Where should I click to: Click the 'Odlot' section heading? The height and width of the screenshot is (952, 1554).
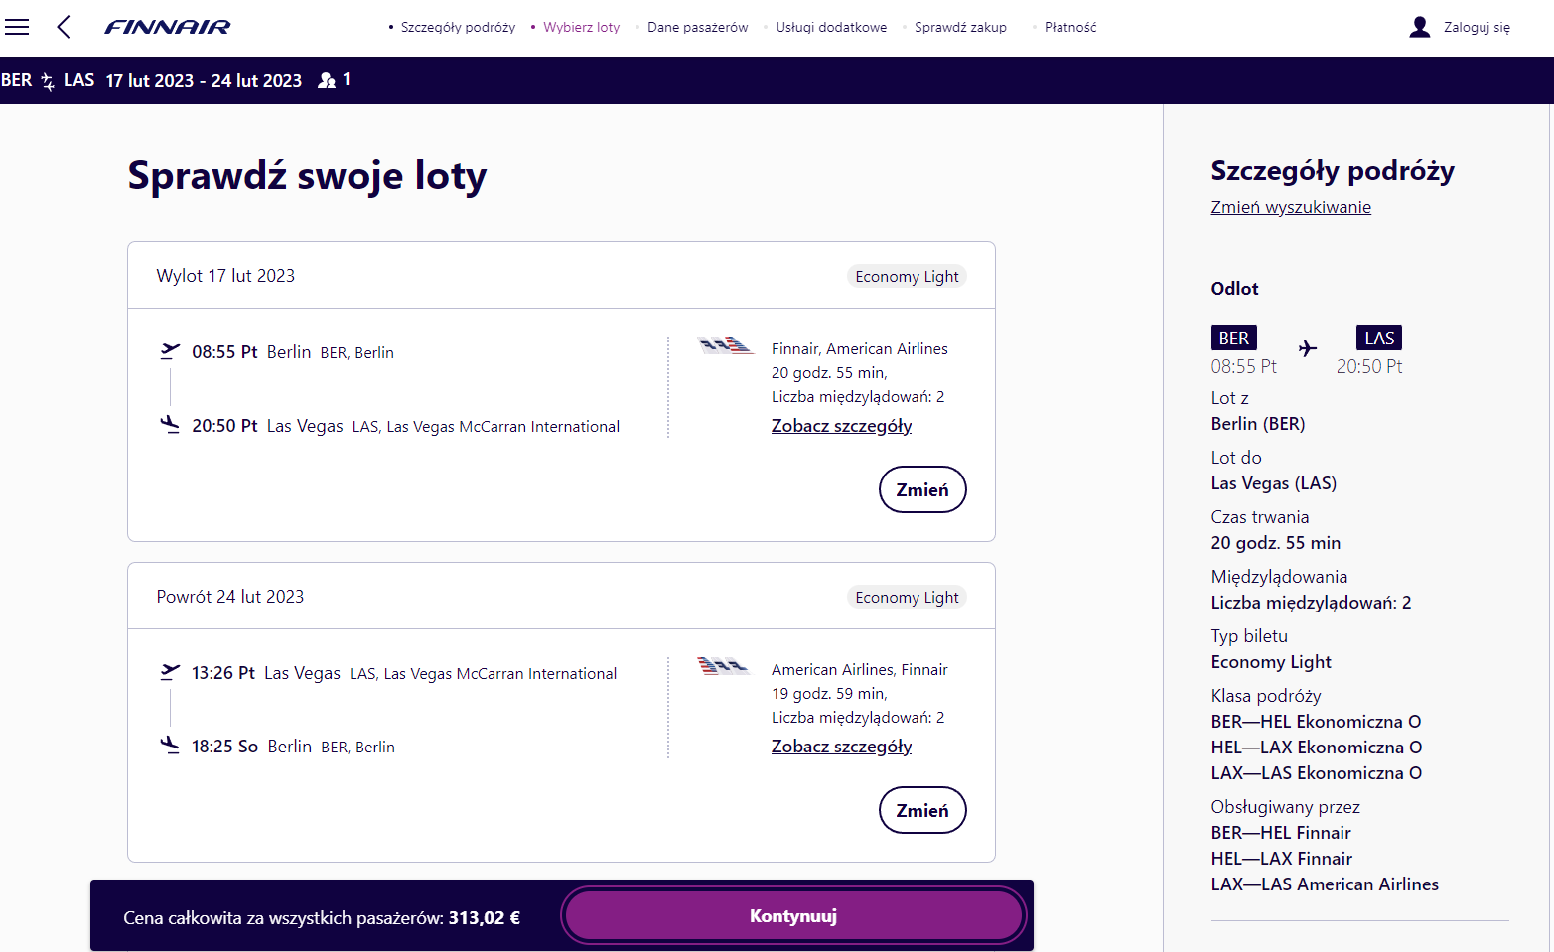pos(1234,289)
